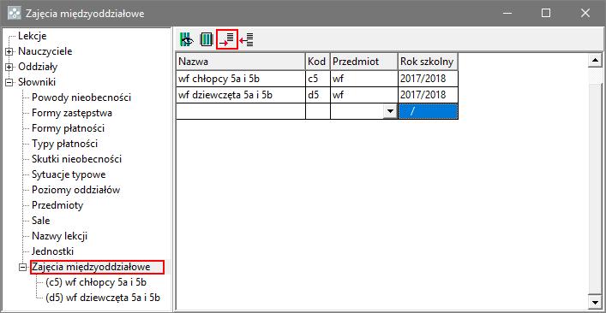Click the green columns layout icon

tap(207, 39)
